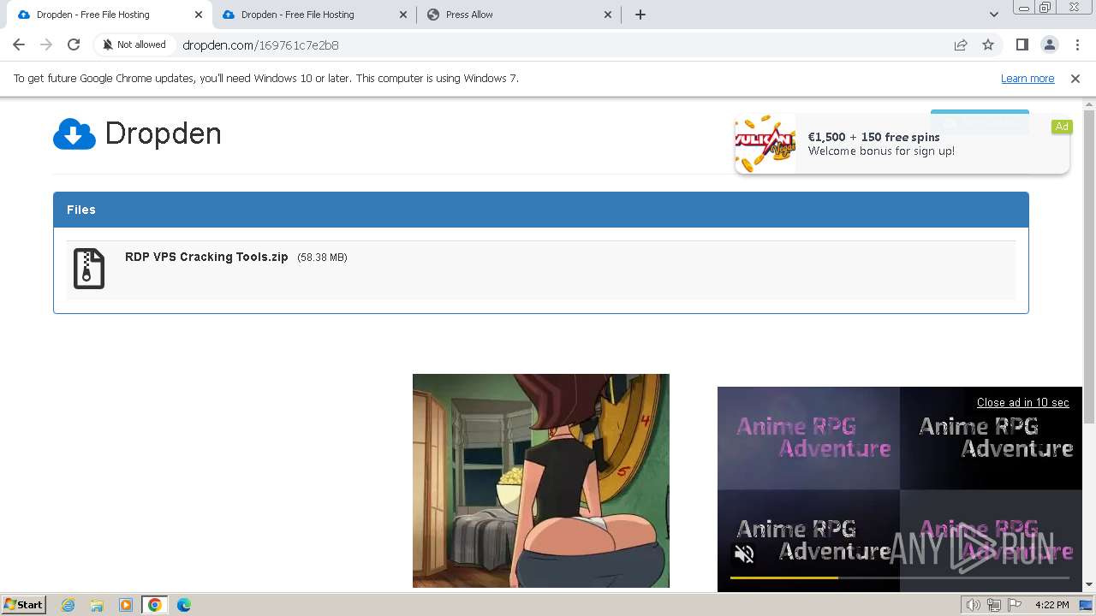Open the browser side panel
The width and height of the screenshot is (1096, 616).
pos(1022,44)
